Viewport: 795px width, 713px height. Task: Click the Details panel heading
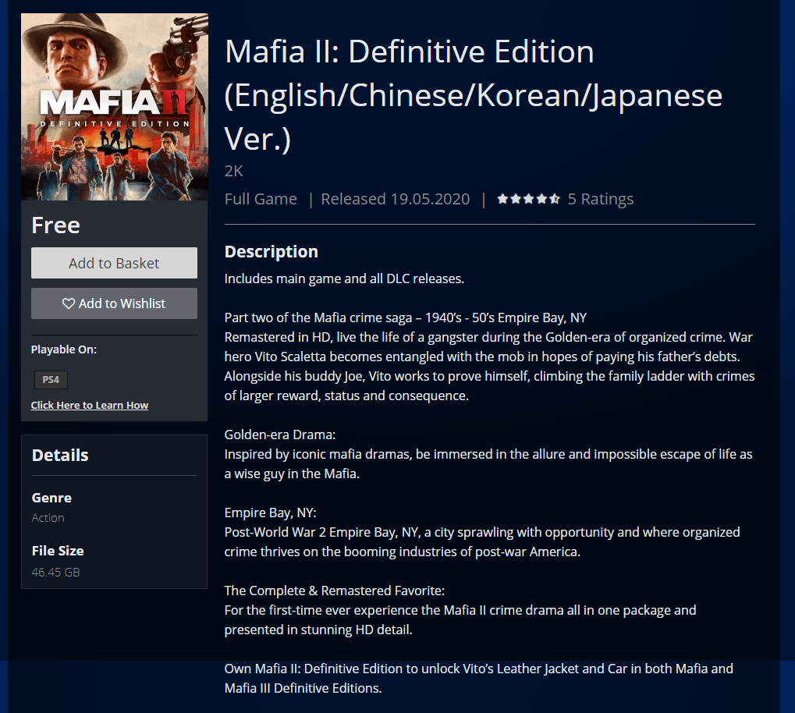point(60,455)
